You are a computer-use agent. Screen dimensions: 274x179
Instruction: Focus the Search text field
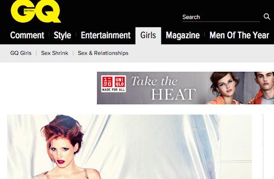tap(221, 17)
